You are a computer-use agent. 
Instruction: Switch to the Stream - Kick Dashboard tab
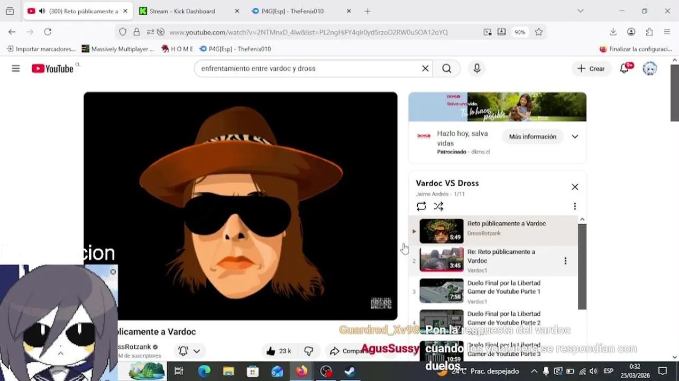[x=182, y=11]
